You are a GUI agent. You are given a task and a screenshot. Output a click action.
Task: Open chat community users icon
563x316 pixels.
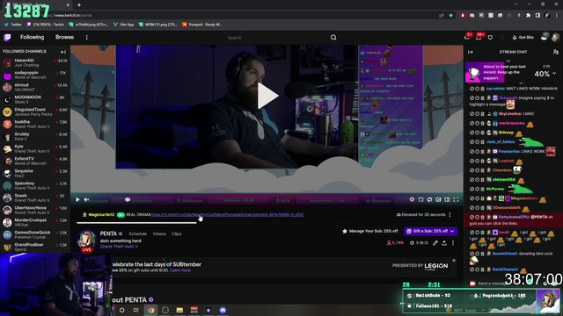pos(556,52)
